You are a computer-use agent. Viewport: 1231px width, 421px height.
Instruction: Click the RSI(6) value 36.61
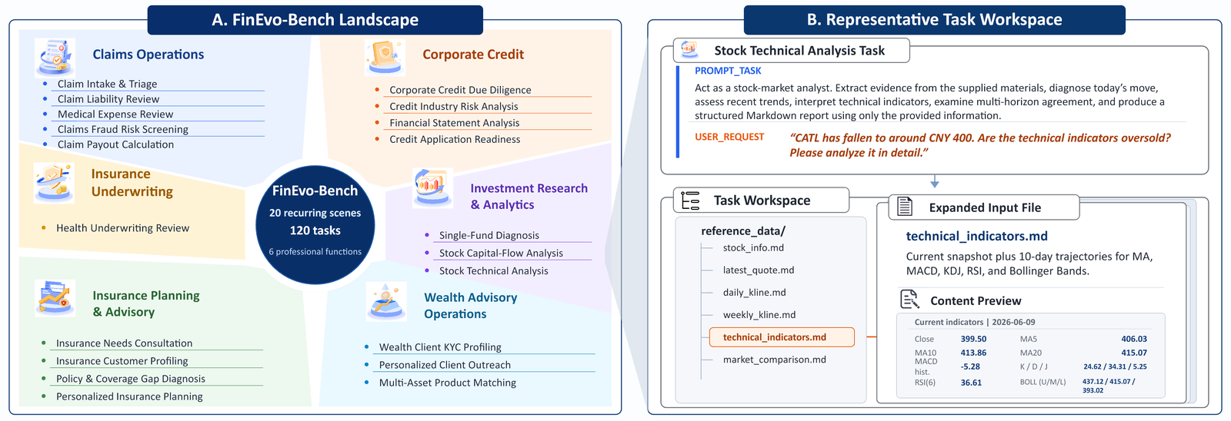(x=971, y=383)
